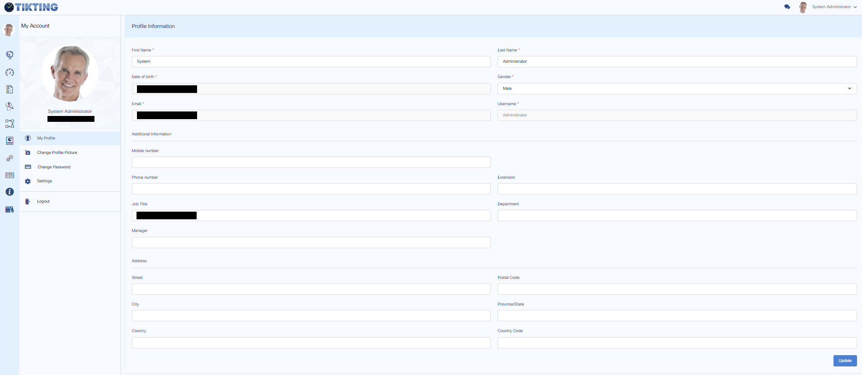Open the workflow boxes-and-arrows sidebar icon
Image resolution: width=862 pixels, height=375 pixels.
pyautogui.click(x=9, y=124)
